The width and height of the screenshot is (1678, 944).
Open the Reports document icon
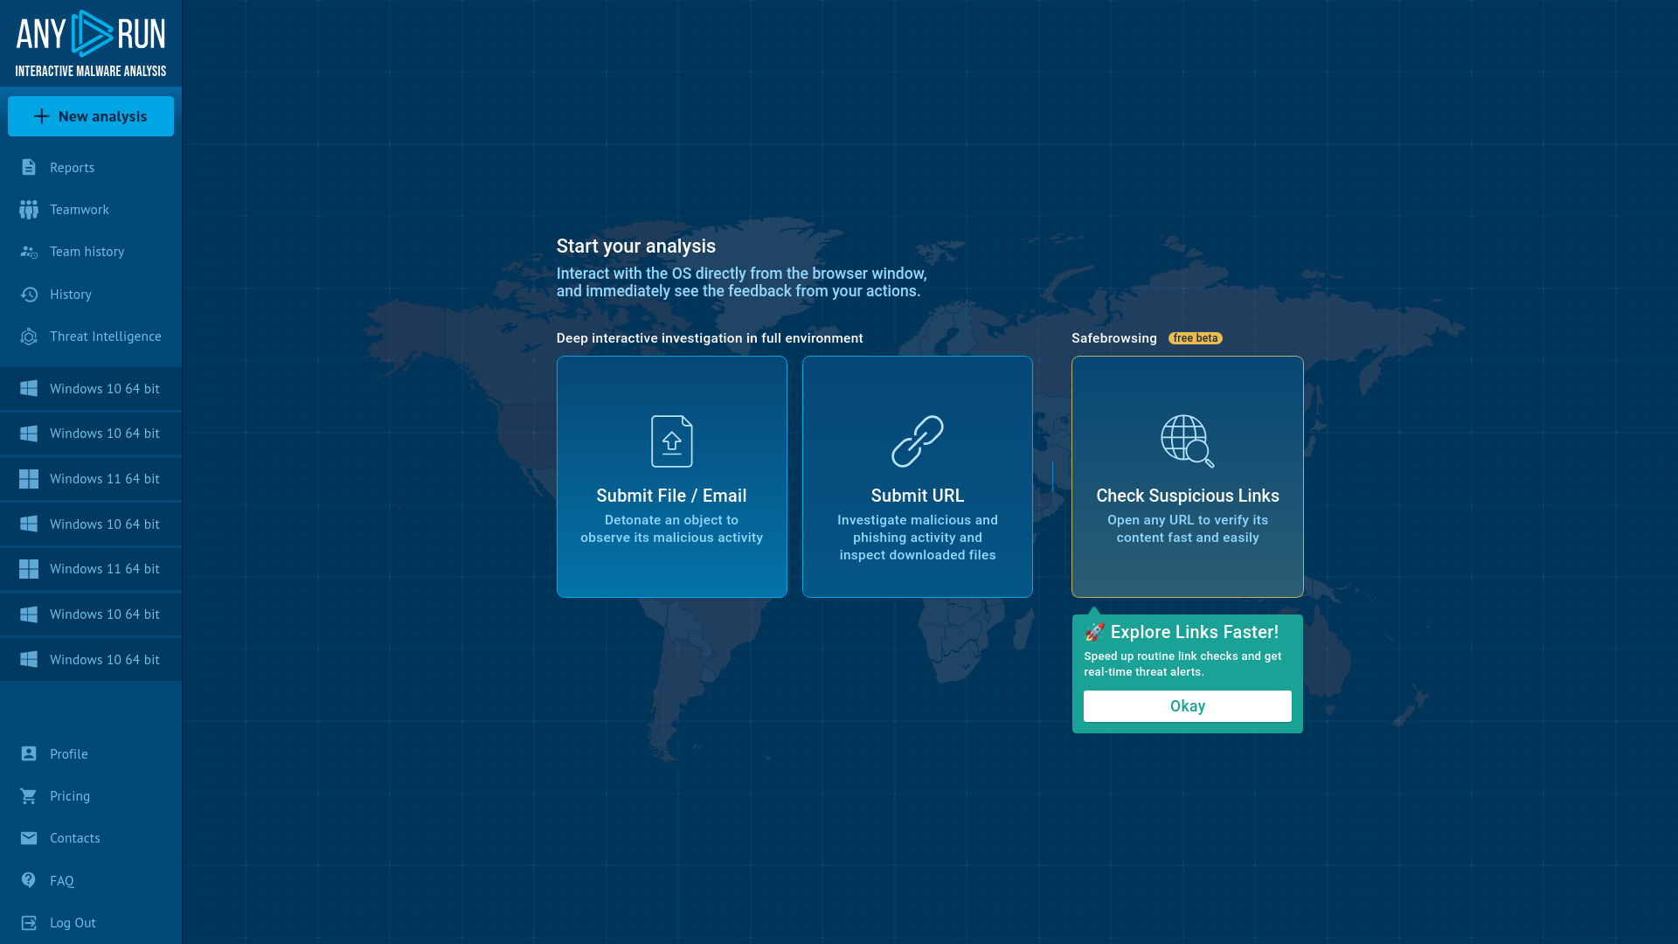click(x=29, y=167)
